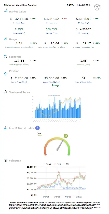Viewport: 109px width, 214px height.
Task: Click the anchor logo at the top right
Action: tap(97, 7)
